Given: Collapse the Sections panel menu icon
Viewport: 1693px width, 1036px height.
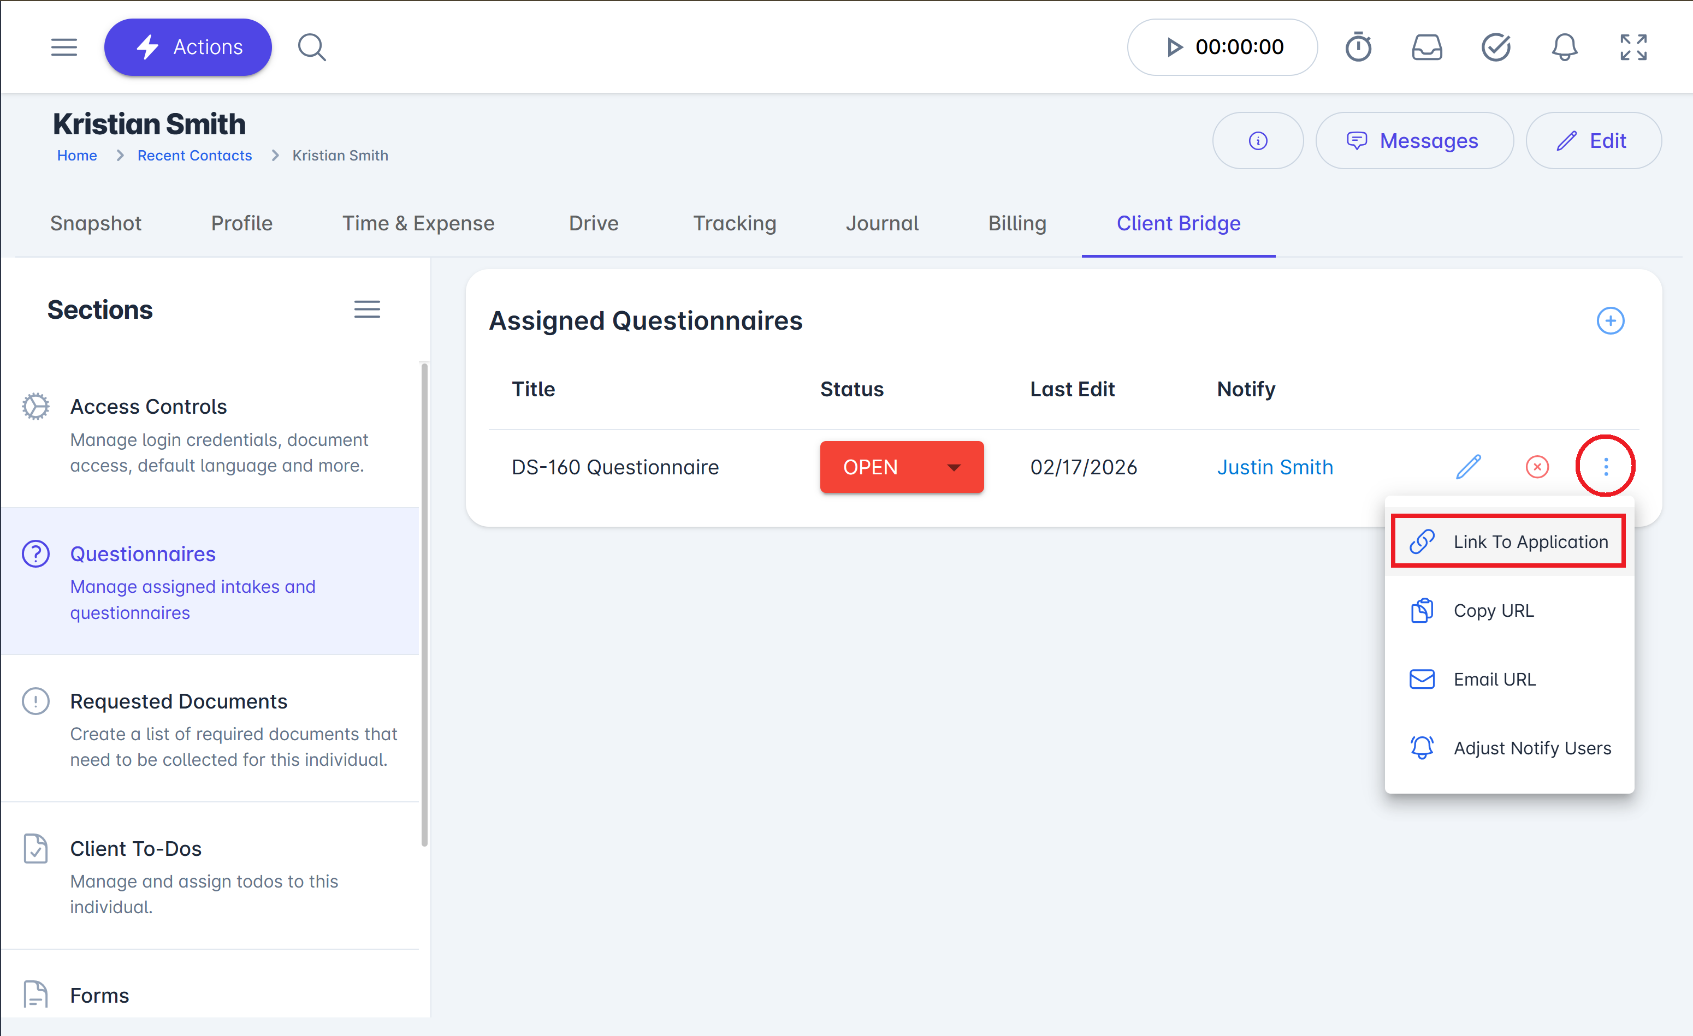Looking at the screenshot, I should tap(367, 309).
